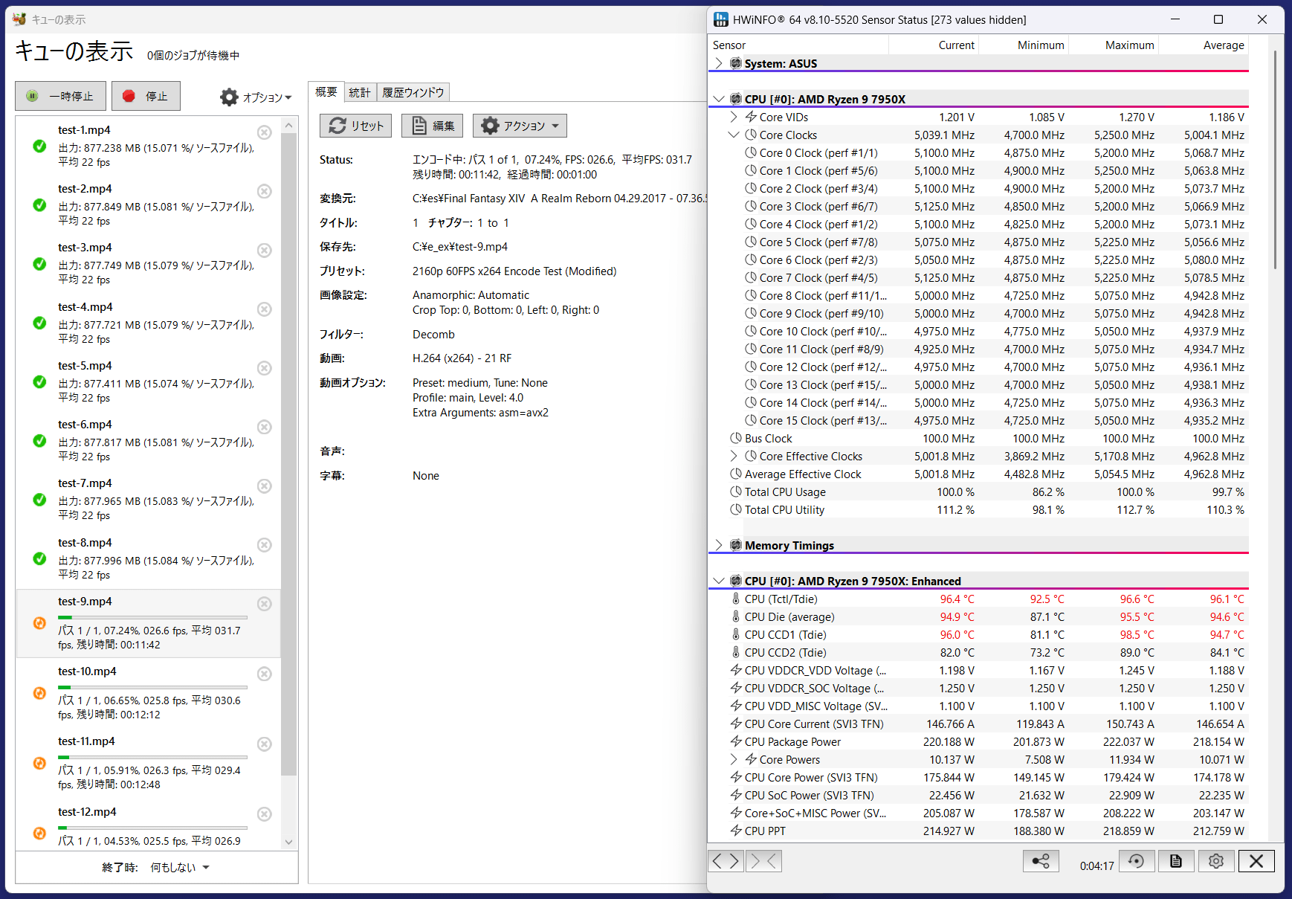Select Bus Clock sensor row
Viewport: 1292px width, 899px height.
pos(978,438)
